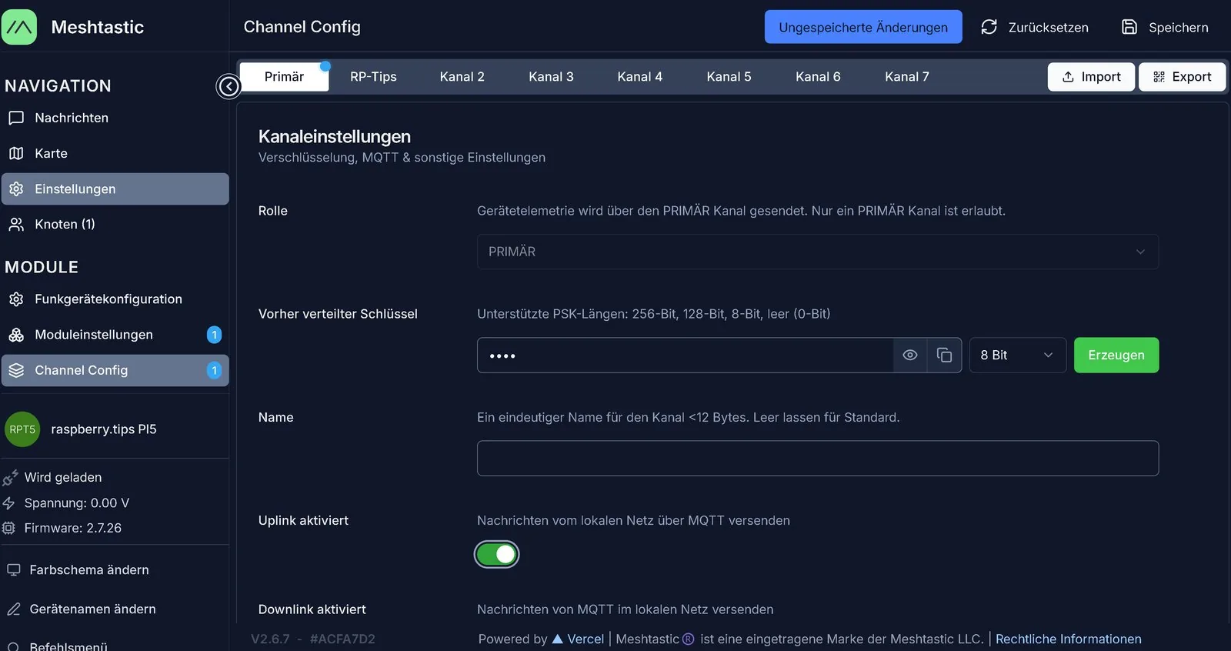Collapse the sidebar with the arrow button
This screenshot has width=1231, height=651.
tap(229, 86)
